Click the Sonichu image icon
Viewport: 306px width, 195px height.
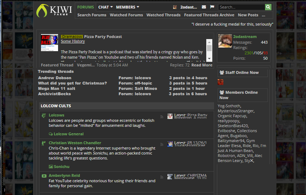(51, 167)
